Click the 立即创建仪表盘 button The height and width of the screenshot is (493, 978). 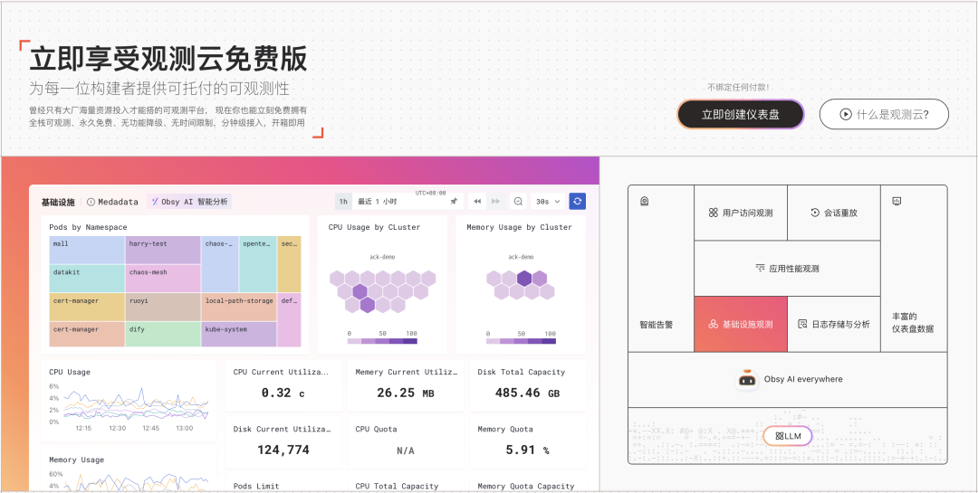pyautogui.click(x=740, y=115)
